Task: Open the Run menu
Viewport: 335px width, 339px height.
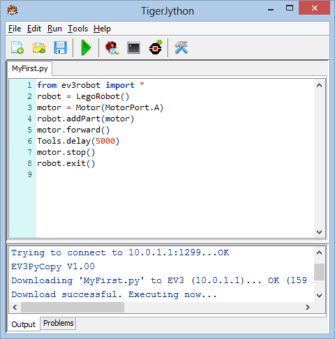Action: point(54,29)
